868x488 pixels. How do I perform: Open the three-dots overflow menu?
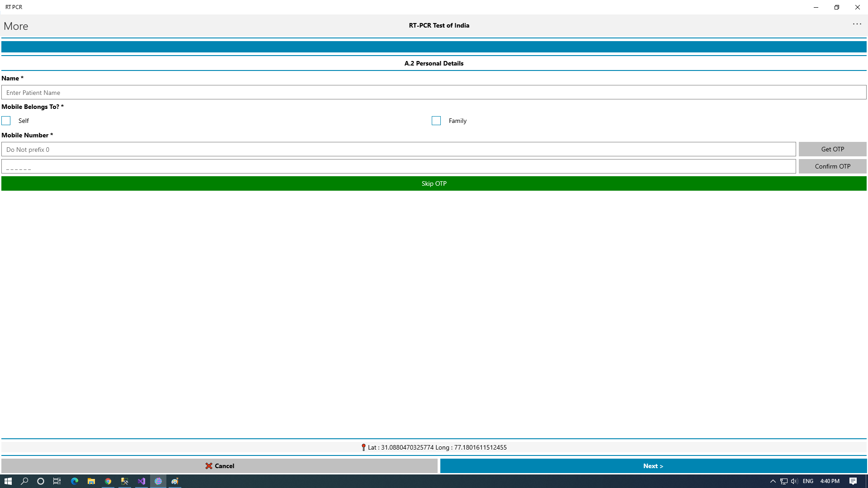point(857,24)
